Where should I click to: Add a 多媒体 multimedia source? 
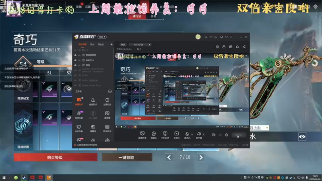click(x=176, y=135)
